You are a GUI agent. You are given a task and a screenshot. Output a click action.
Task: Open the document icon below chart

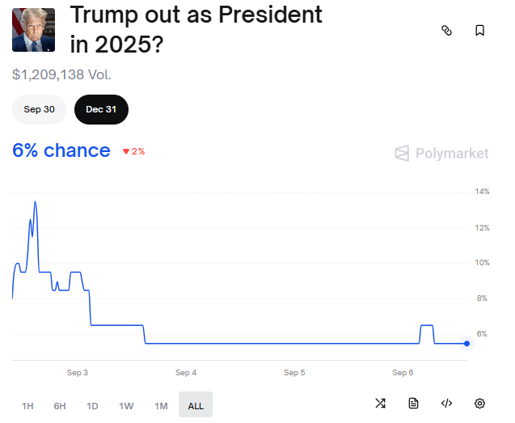click(x=413, y=404)
